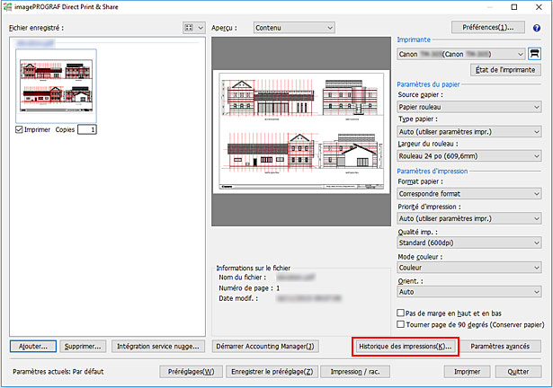Click Intégration service nuage button

coord(158,346)
